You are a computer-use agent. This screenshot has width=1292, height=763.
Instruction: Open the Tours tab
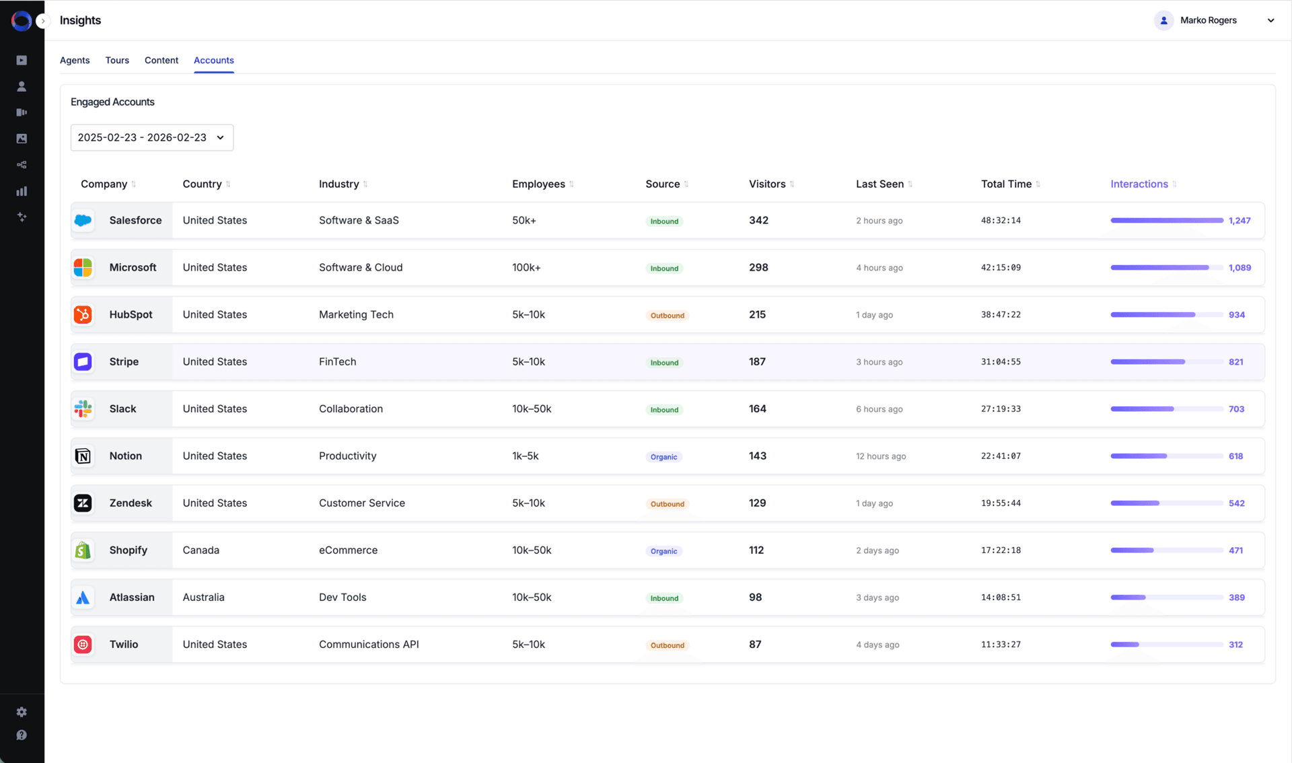tap(117, 60)
